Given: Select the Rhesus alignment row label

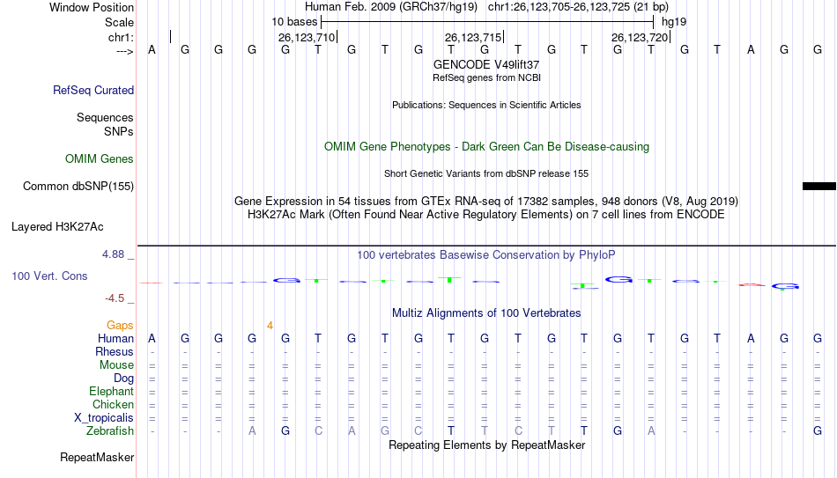Looking at the screenshot, I should (115, 351).
